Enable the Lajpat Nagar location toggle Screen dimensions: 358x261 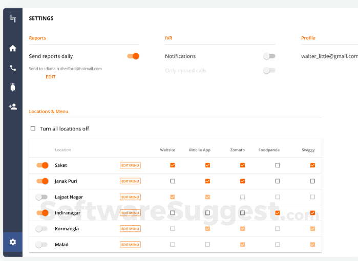[41, 197]
